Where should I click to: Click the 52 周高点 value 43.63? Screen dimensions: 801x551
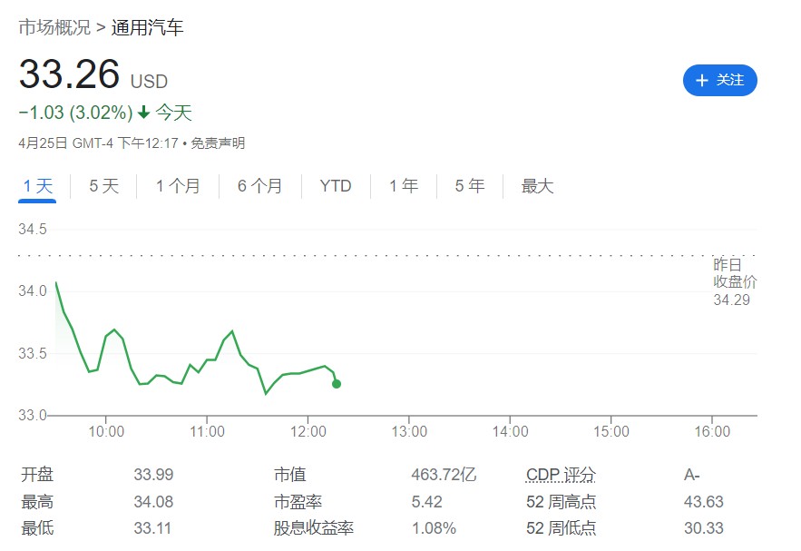704,502
